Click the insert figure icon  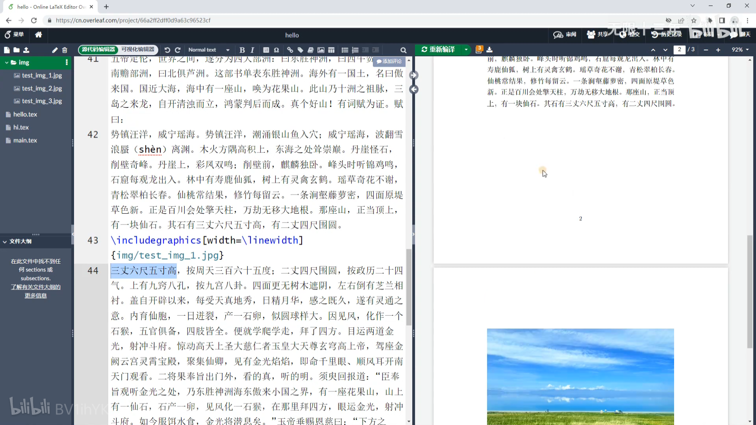(321, 50)
